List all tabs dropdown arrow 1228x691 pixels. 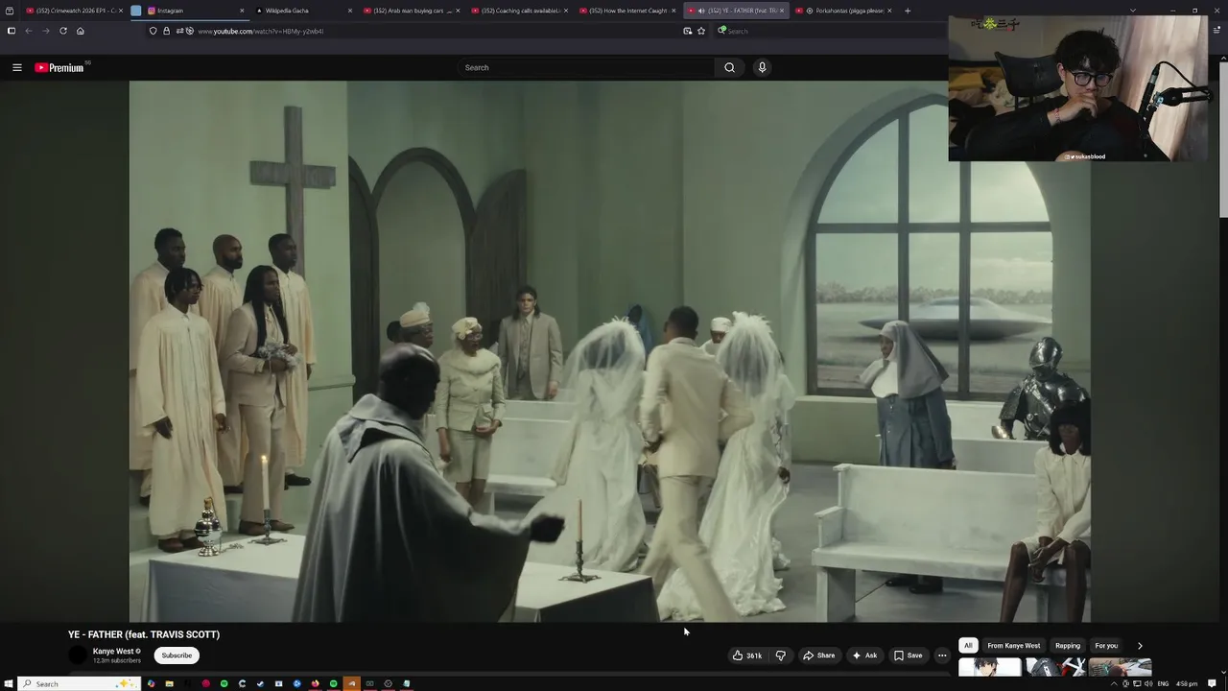pyautogui.click(x=1133, y=11)
